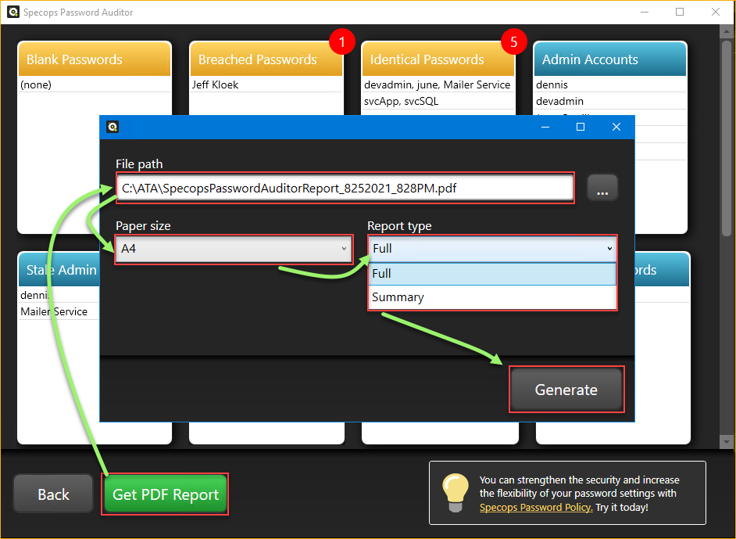Minimize the Specops Password Auditor window
The image size is (736, 539).
tap(645, 13)
